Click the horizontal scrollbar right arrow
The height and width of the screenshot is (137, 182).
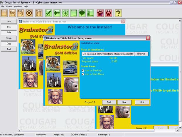point(177,131)
